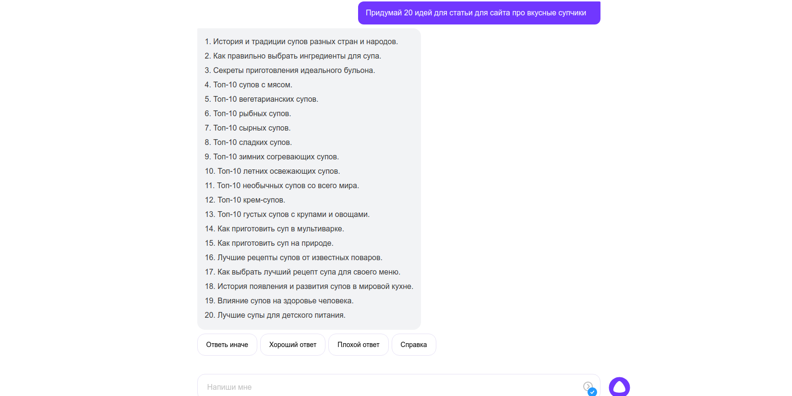Select the last idea about детского питания
This screenshot has height=396, width=792.
[x=275, y=315]
